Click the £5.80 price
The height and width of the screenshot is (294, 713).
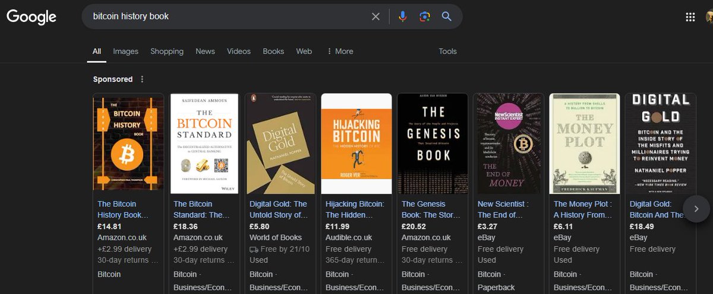(x=260, y=226)
